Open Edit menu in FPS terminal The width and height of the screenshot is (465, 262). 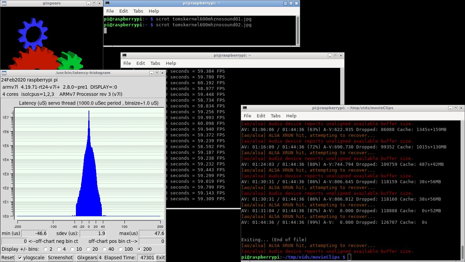pyautogui.click(x=141, y=63)
